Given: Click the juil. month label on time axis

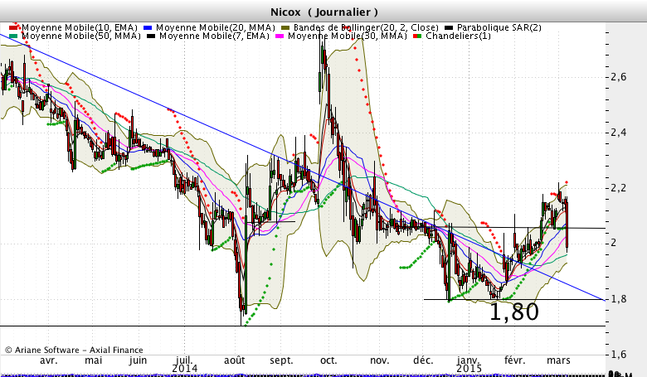Looking at the screenshot, I should pyautogui.click(x=184, y=360).
